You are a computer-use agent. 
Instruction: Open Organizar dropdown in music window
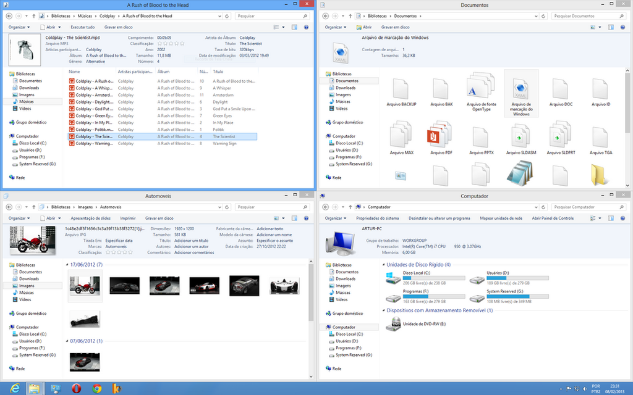pos(19,27)
